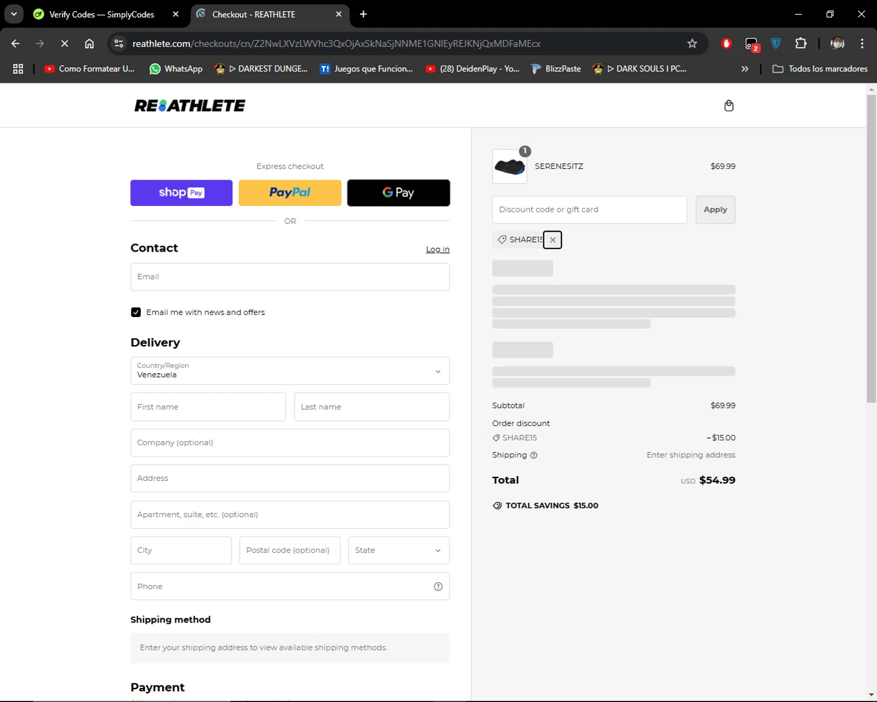Viewport: 877px width, 702px height.
Task: Pay with PayPal button
Action: (290, 193)
